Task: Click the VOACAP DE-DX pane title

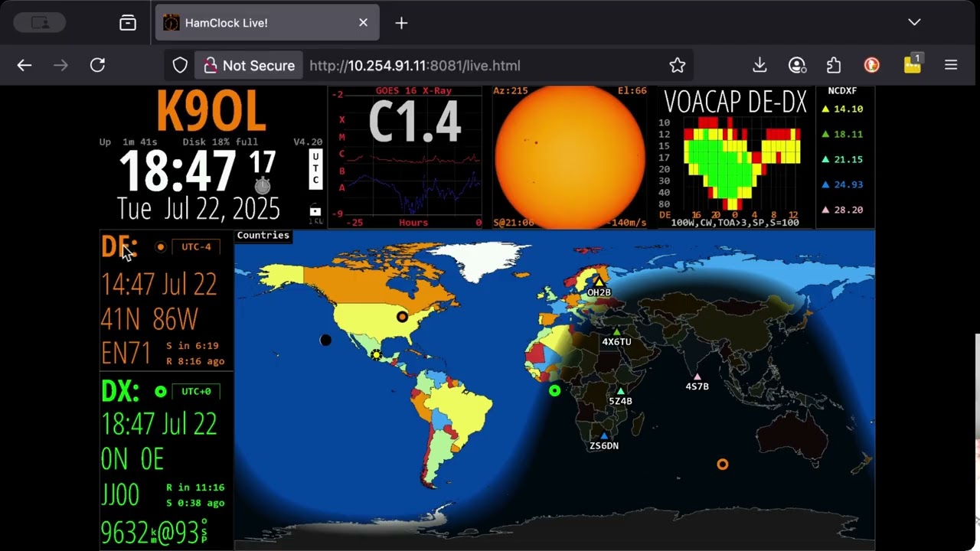Action: 735,103
